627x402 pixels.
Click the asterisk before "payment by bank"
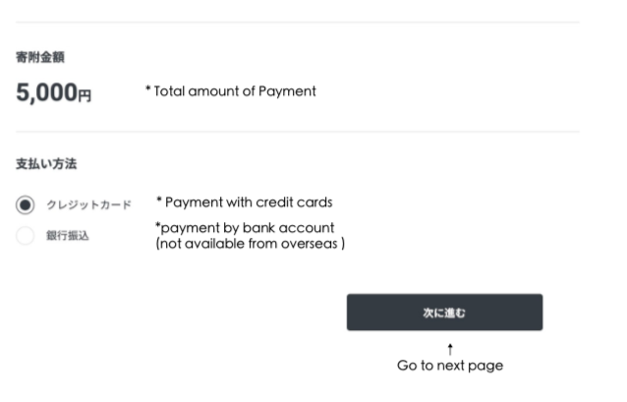158,226
